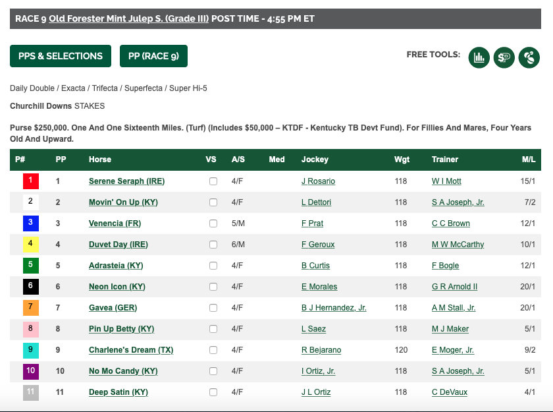Open the third green free tool icon
This screenshot has width=553, height=412.
pyautogui.click(x=529, y=57)
